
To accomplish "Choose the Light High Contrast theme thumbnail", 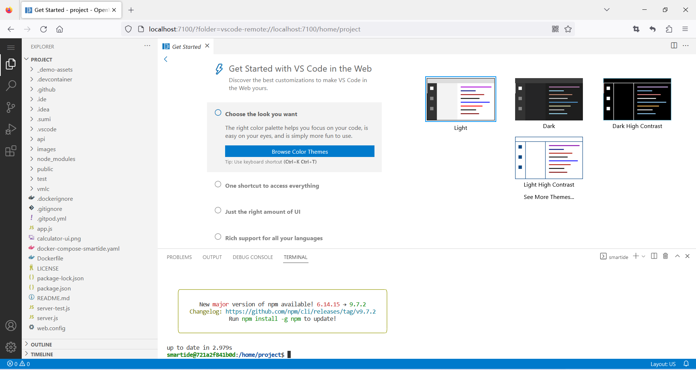I will click(x=549, y=158).
